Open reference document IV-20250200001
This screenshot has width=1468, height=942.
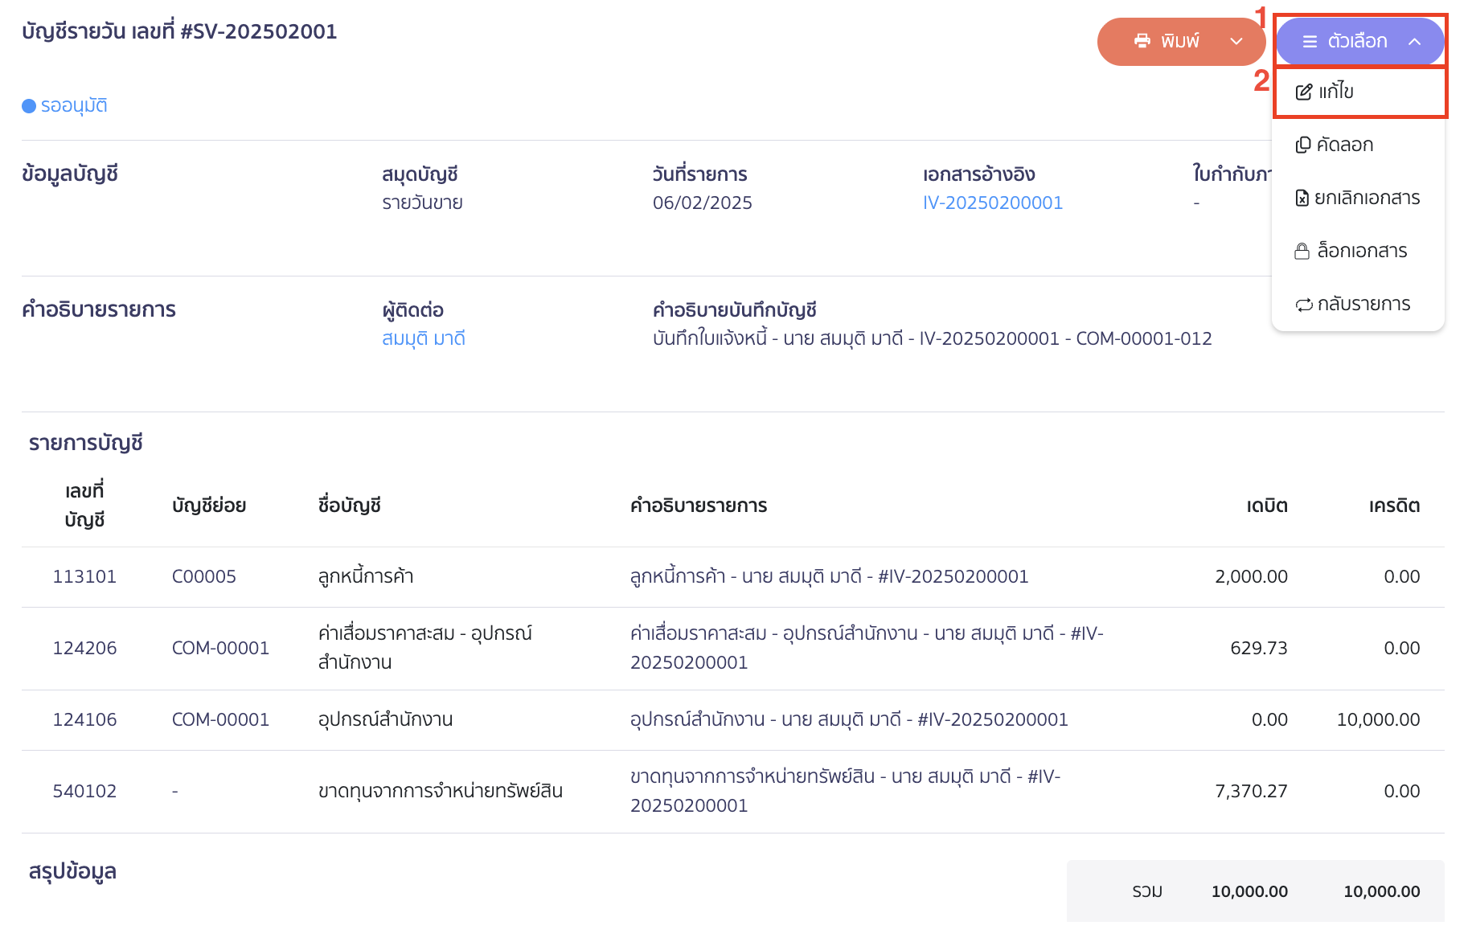click(993, 203)
